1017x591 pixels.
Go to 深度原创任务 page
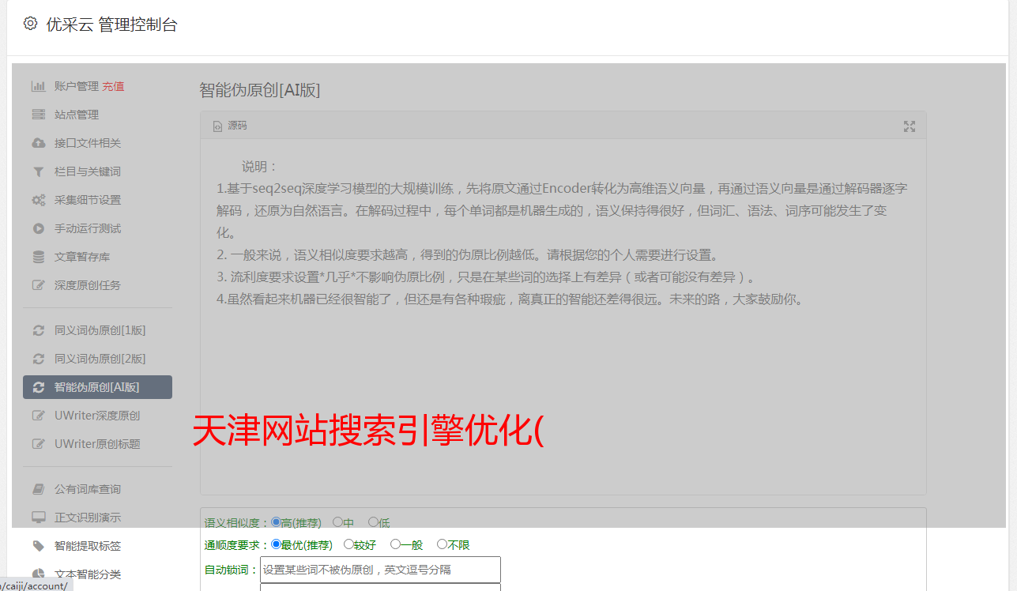(x=88, y=285)
